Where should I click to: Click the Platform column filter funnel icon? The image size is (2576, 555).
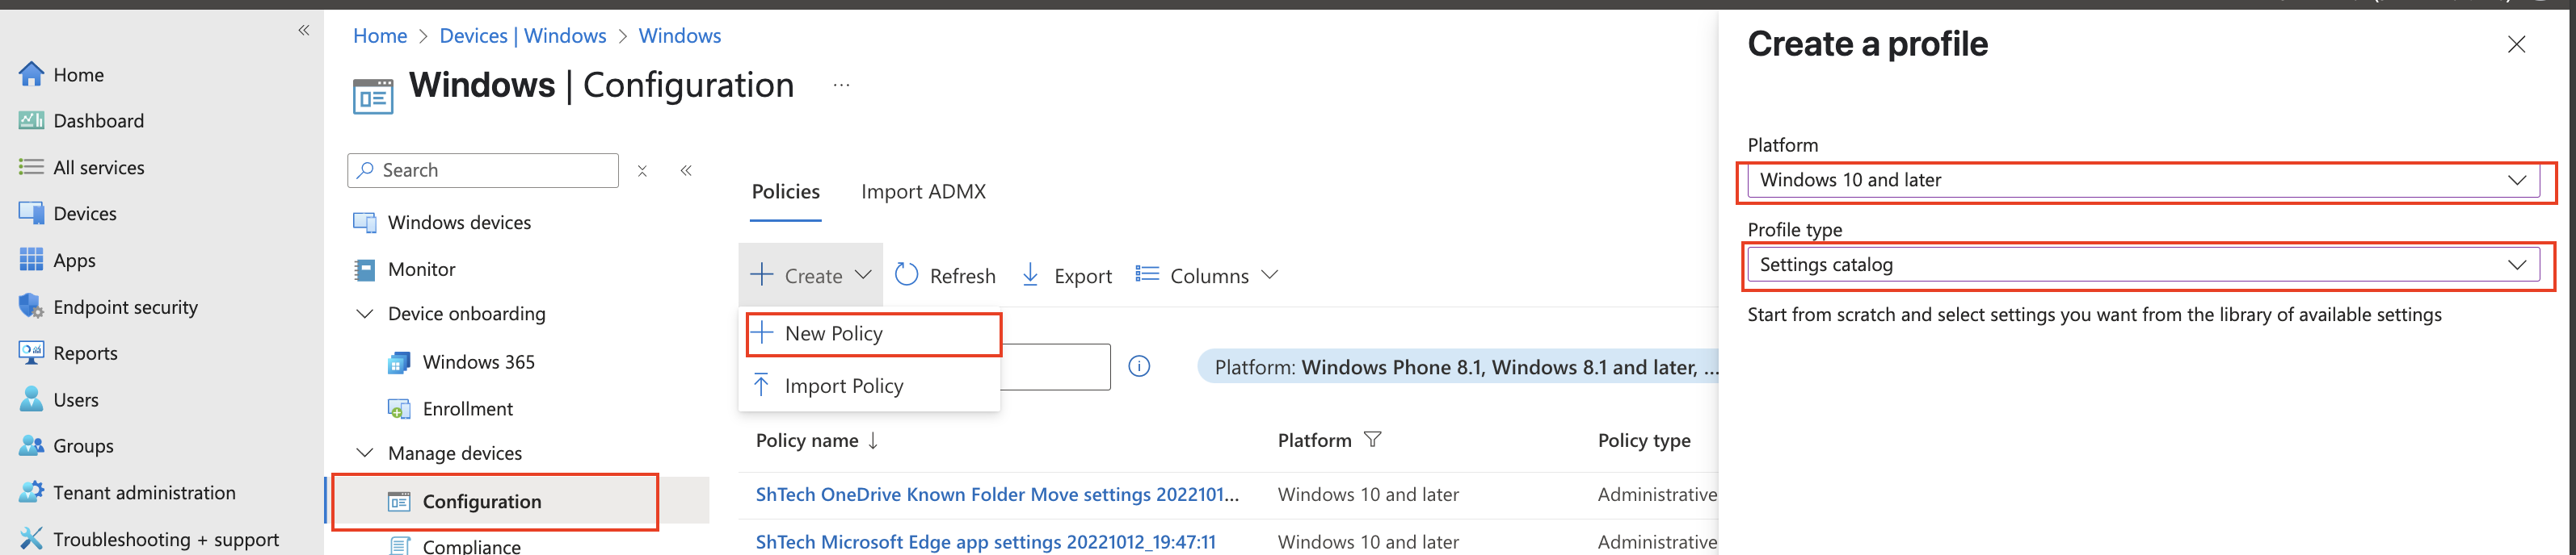point(1373,440)
